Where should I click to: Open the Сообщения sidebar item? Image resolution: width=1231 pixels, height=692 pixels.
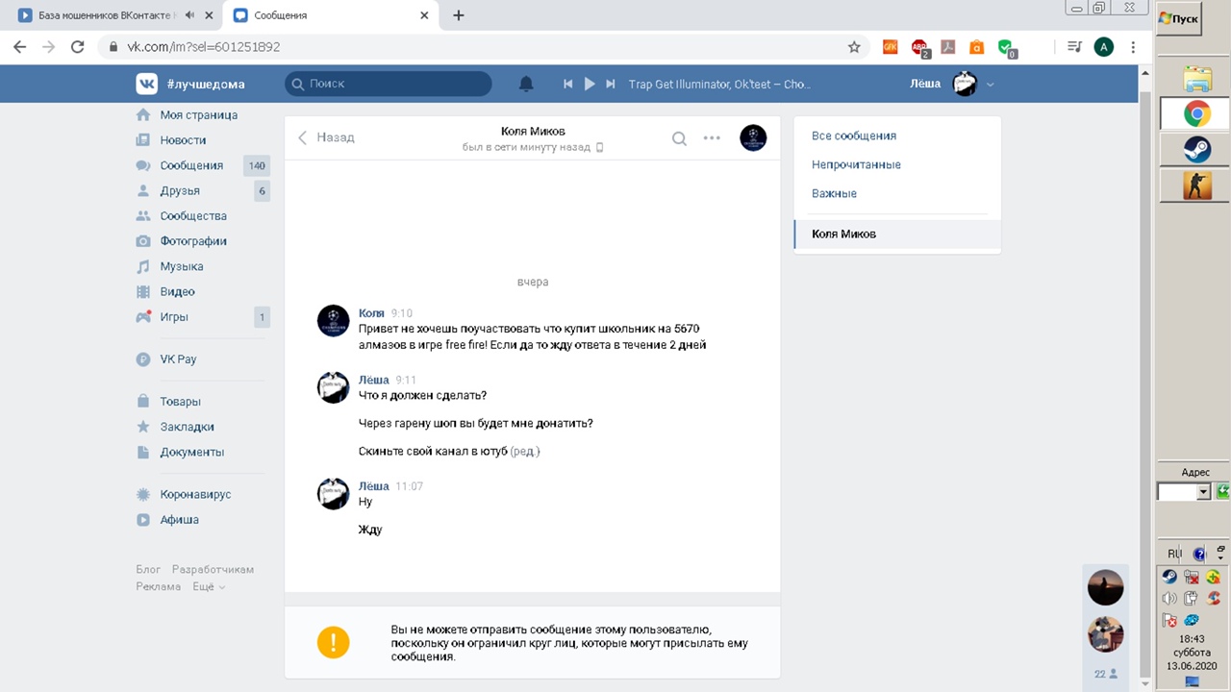[191, 165]
